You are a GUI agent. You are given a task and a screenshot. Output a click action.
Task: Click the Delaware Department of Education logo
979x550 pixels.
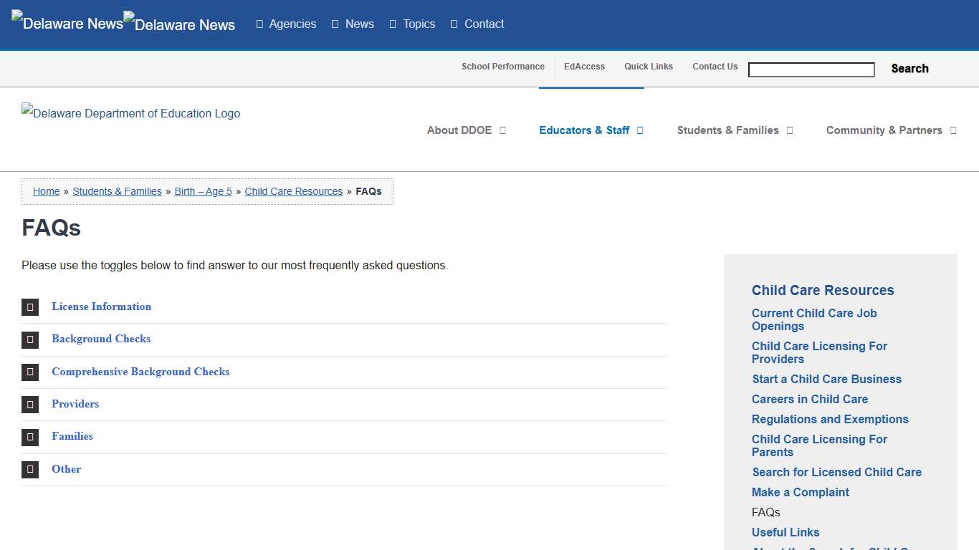click(131, 113)
